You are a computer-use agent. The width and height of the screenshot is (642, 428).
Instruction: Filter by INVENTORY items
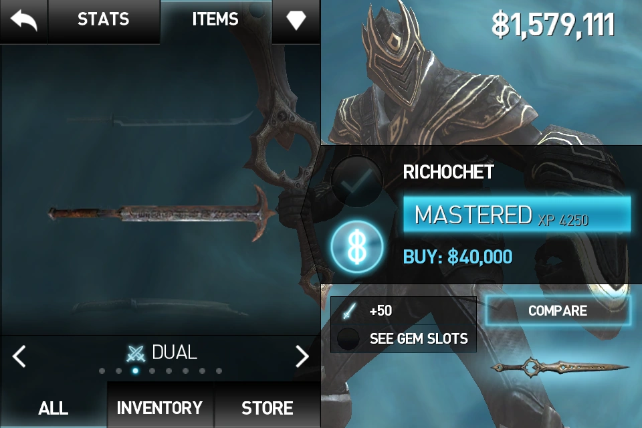(160, 407)
